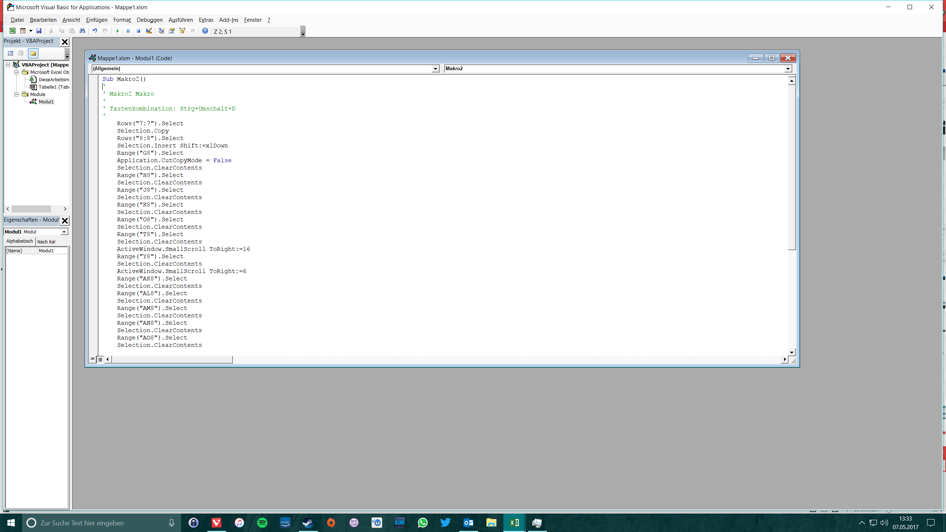
Task: Click the Find binoculars icon
Action: 82,31
